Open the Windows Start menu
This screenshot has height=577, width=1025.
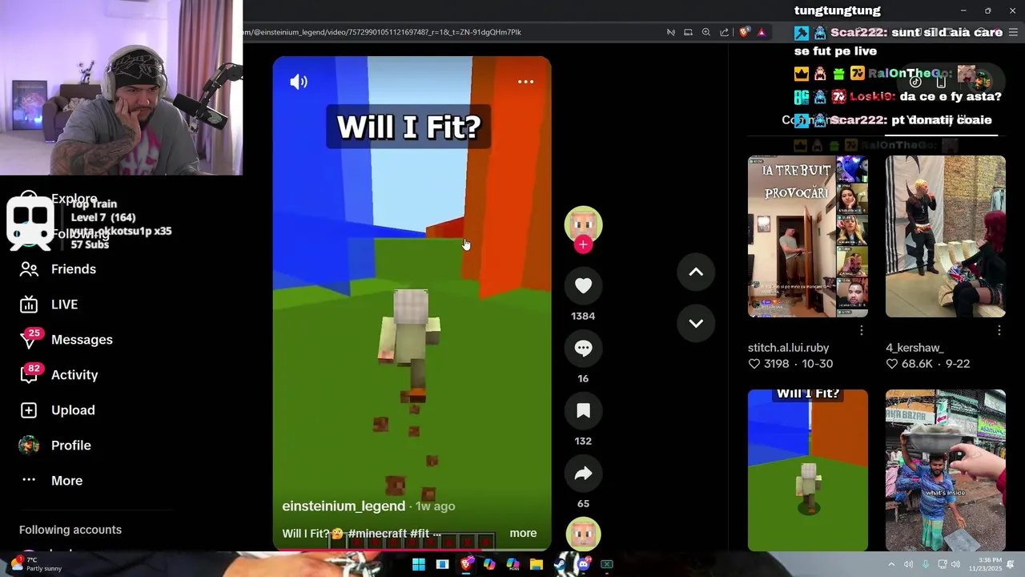pyautogui.click(x=418, y=564)
